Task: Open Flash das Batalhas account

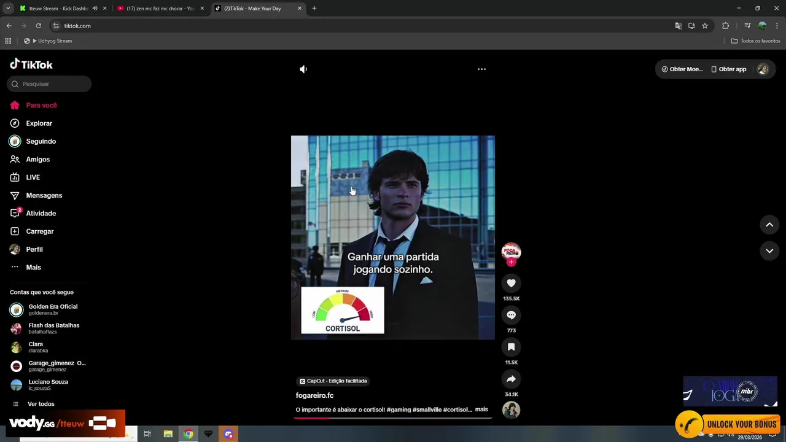Action: point(49,328)
